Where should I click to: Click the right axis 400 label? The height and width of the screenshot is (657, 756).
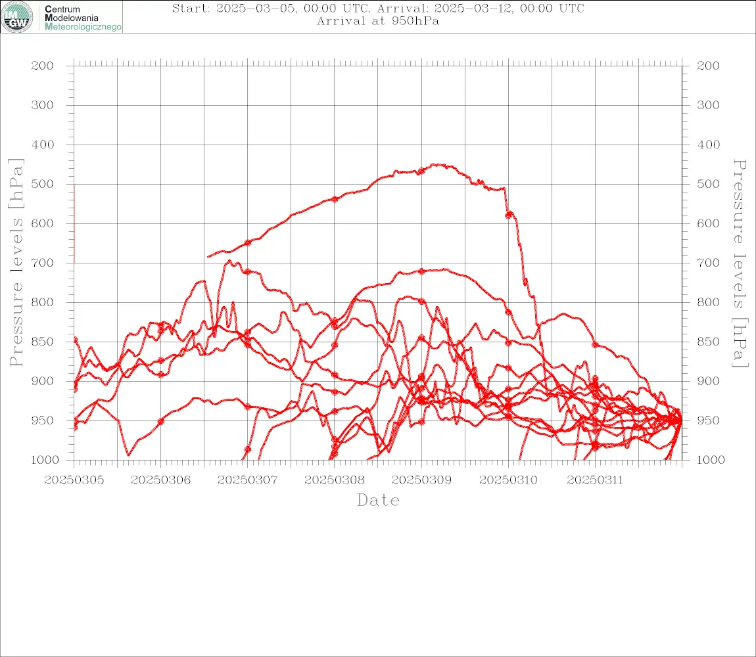coord(708,145)
